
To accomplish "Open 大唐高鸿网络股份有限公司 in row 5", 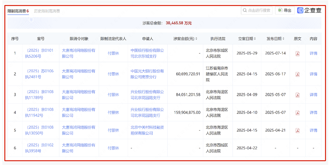I will click(78, 130).
